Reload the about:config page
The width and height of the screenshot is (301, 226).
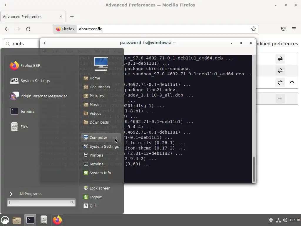28,29
